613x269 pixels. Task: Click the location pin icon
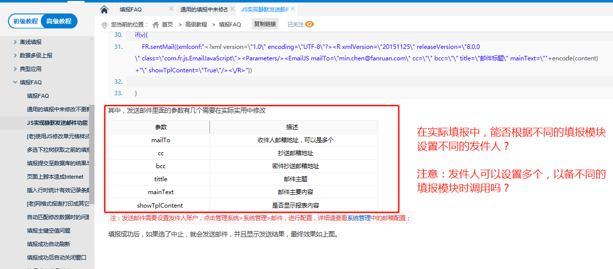(x=104, y=24)
